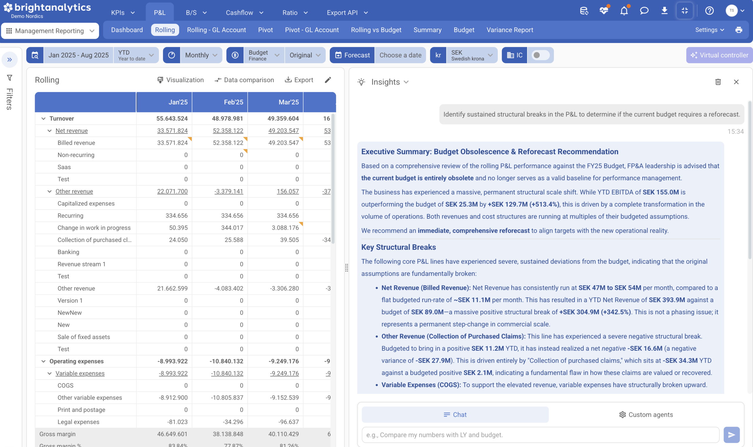Delete Insights conversation with trash icon
Viewport: 753px width, 447px height.
(x=718, y=82)
